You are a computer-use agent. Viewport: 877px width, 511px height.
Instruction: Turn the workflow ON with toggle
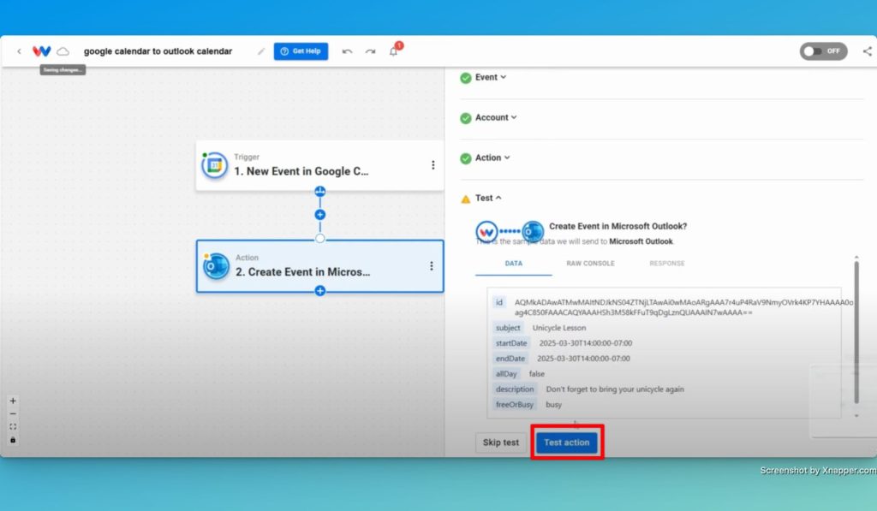click(x=823, y=51)
